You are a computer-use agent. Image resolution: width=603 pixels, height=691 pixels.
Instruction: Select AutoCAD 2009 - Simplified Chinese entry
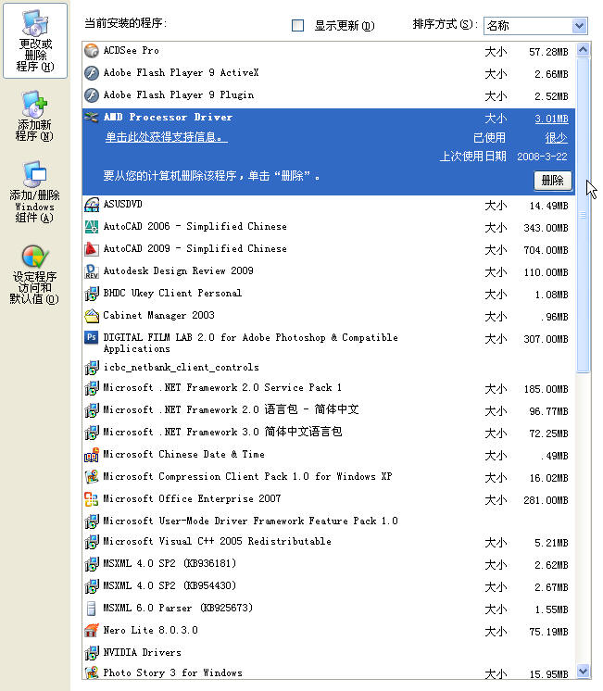[x=329, y=249]
